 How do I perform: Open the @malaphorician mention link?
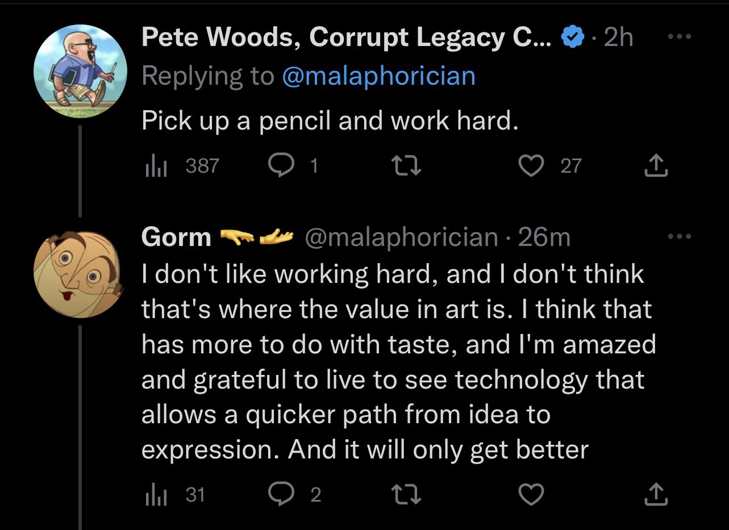pyautogui.click(x=378, y=76)
